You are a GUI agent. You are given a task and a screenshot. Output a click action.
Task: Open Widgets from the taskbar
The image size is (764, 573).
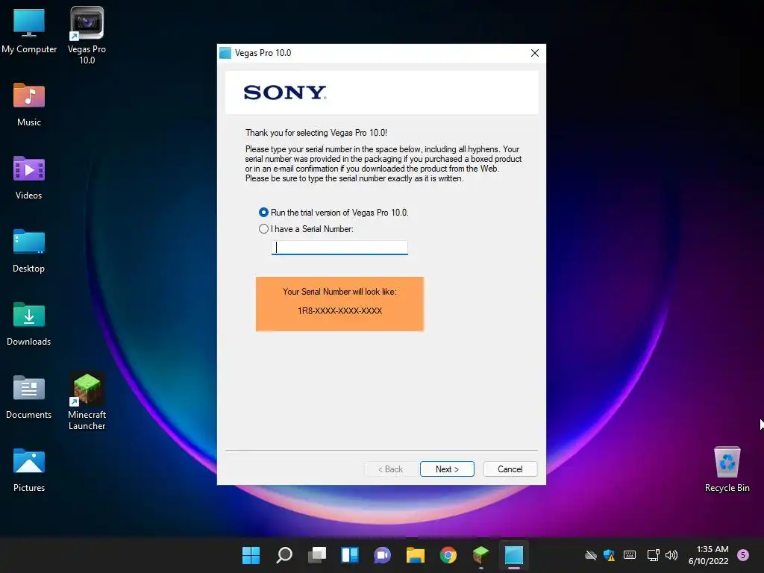[x=350, y=555]
